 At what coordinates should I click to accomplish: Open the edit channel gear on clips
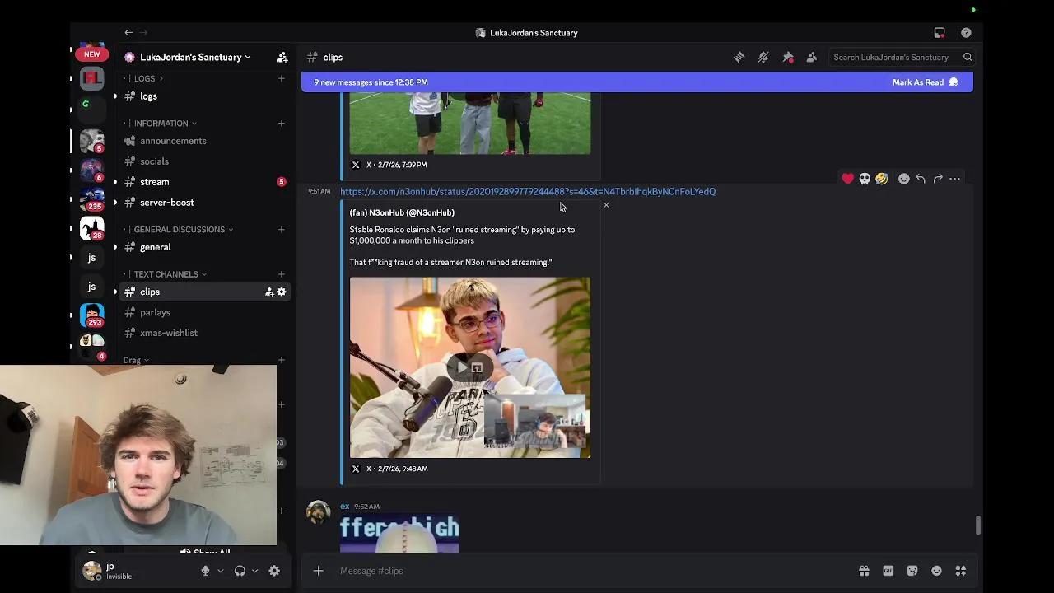(x=282, y=292)
